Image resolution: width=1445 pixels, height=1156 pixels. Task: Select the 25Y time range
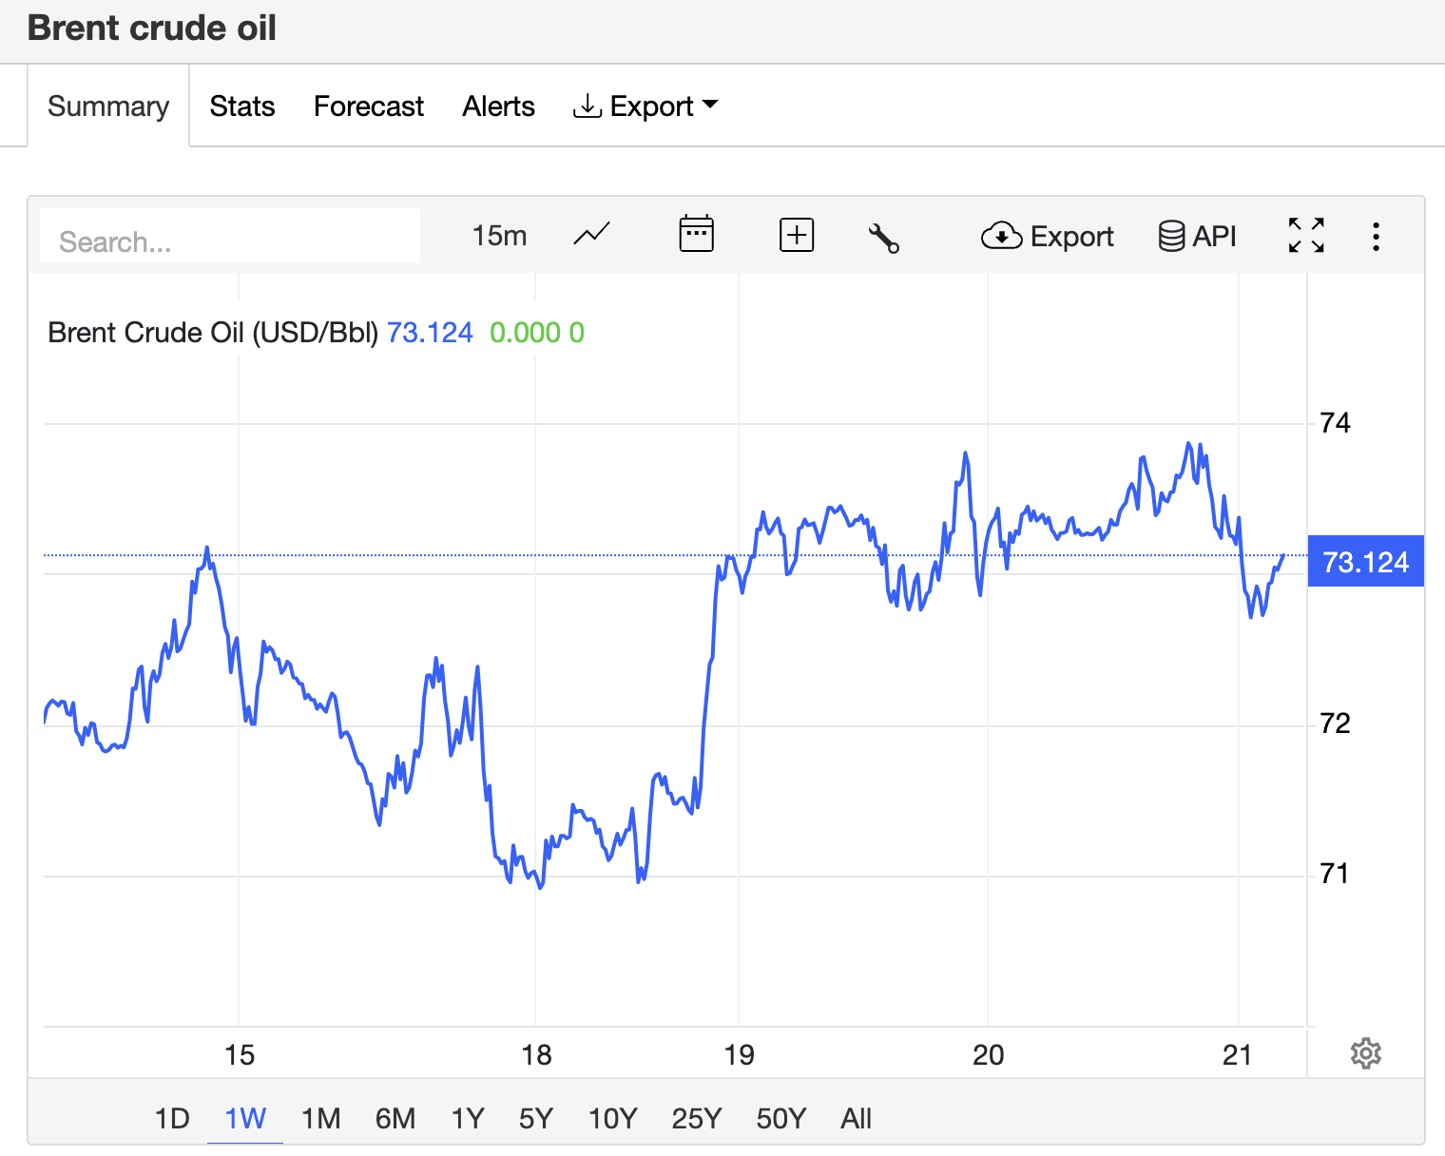pyautogui.click(x=697, y=1118)
